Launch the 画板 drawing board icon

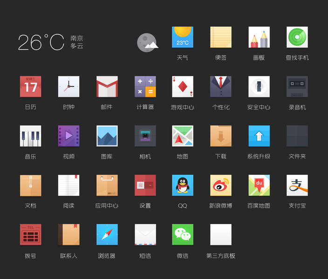259,37
